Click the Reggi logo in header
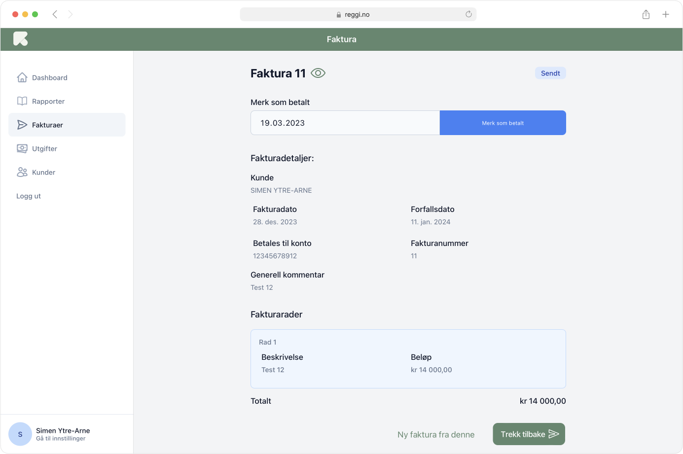The width and height of the screenshot is (683, 454). point(21,39)
